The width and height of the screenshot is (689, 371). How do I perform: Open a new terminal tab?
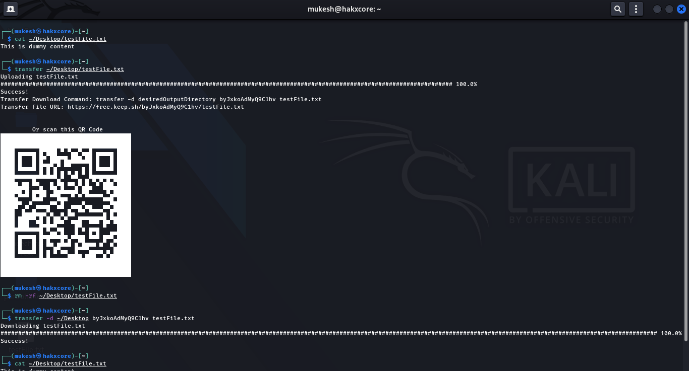[x=10, y=9]
